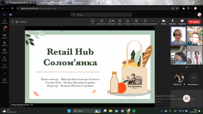This screenshot has width=203, height=114.
Task: Toggle the camera (Камера) on
Action: tap(164, 22)
